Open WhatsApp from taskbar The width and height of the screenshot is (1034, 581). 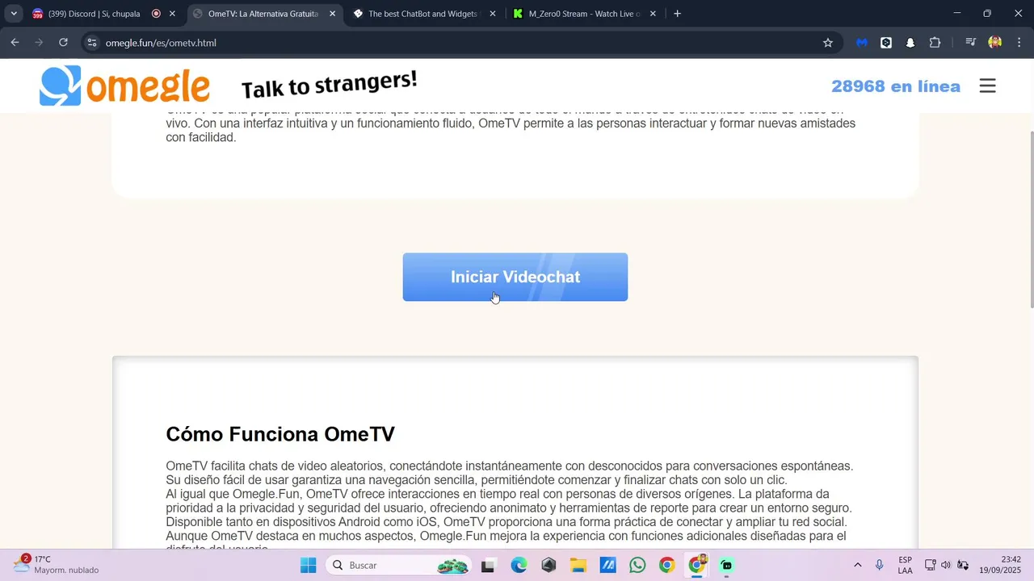pyautogui.click(x=637, y=565)
